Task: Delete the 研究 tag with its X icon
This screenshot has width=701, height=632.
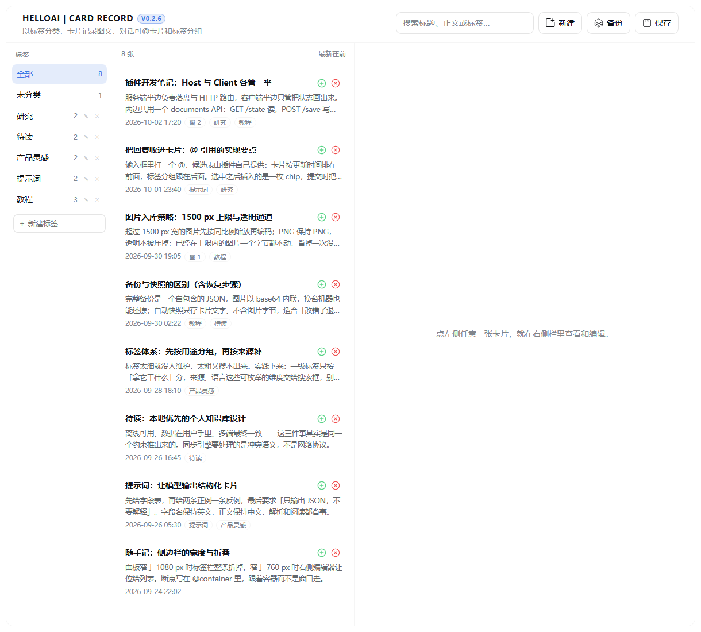Action: click(97, 116)
